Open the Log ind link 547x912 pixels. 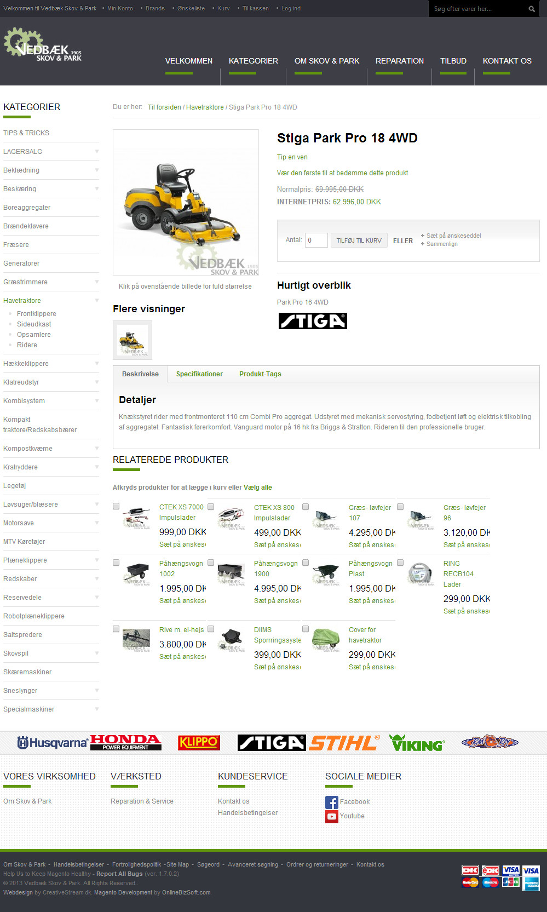click(291, 9)
